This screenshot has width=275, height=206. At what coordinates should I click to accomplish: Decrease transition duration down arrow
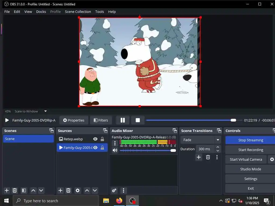point(218,151)
